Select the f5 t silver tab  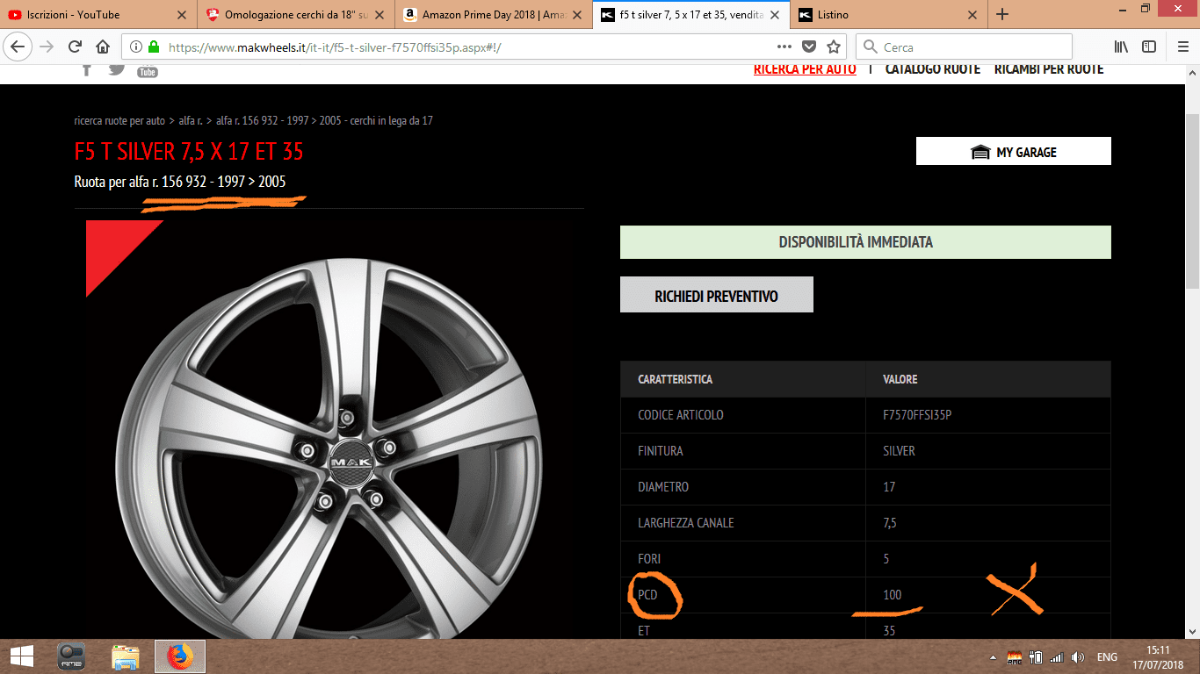[690, 14]
